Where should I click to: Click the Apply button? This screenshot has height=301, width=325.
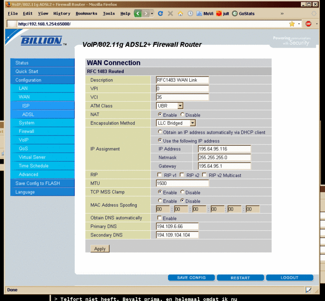pyautogui.click(x=100, y=249)
